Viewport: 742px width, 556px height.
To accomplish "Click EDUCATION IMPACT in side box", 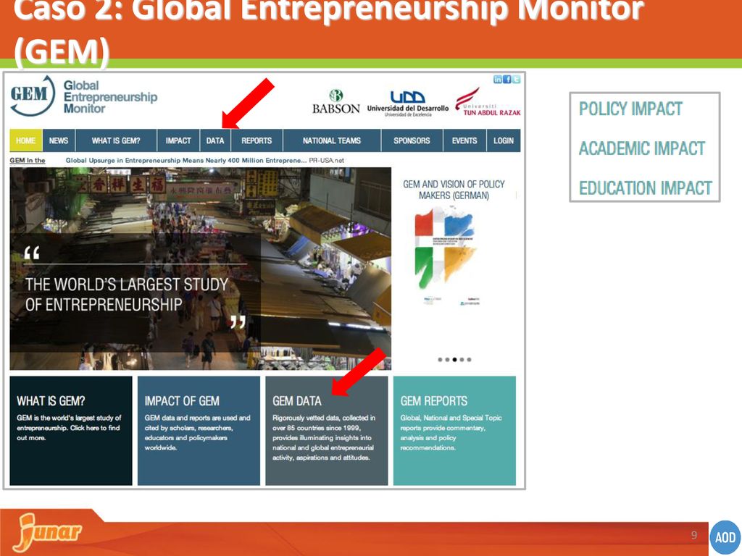I will (646, 188).
